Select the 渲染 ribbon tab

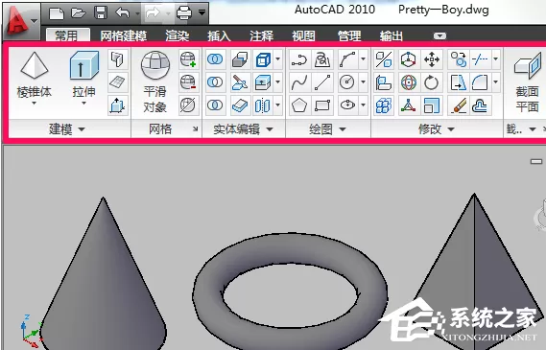point(178,35)
